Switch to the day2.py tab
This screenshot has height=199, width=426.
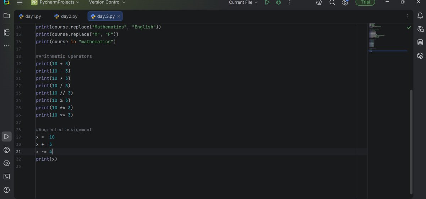point(66,16)
